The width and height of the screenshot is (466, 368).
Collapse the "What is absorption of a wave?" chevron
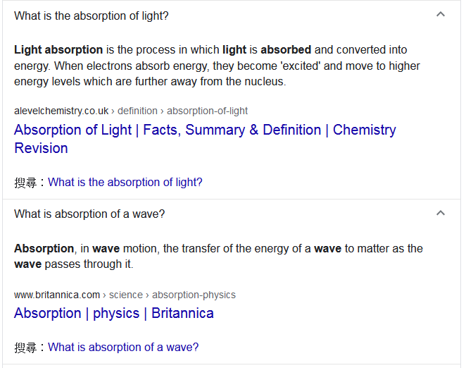pos(441,213)
